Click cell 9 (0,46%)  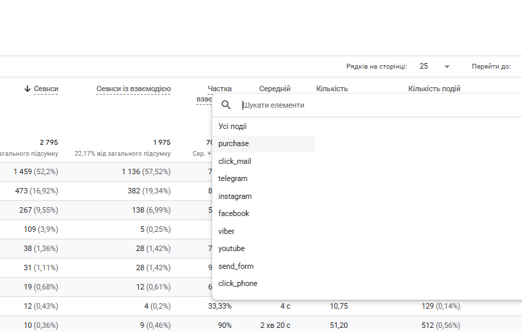[155, 325]
